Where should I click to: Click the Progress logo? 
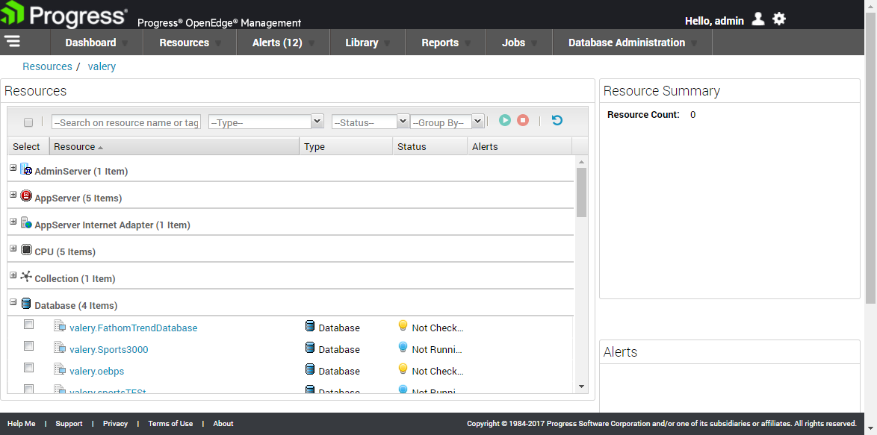pos(63,15)
